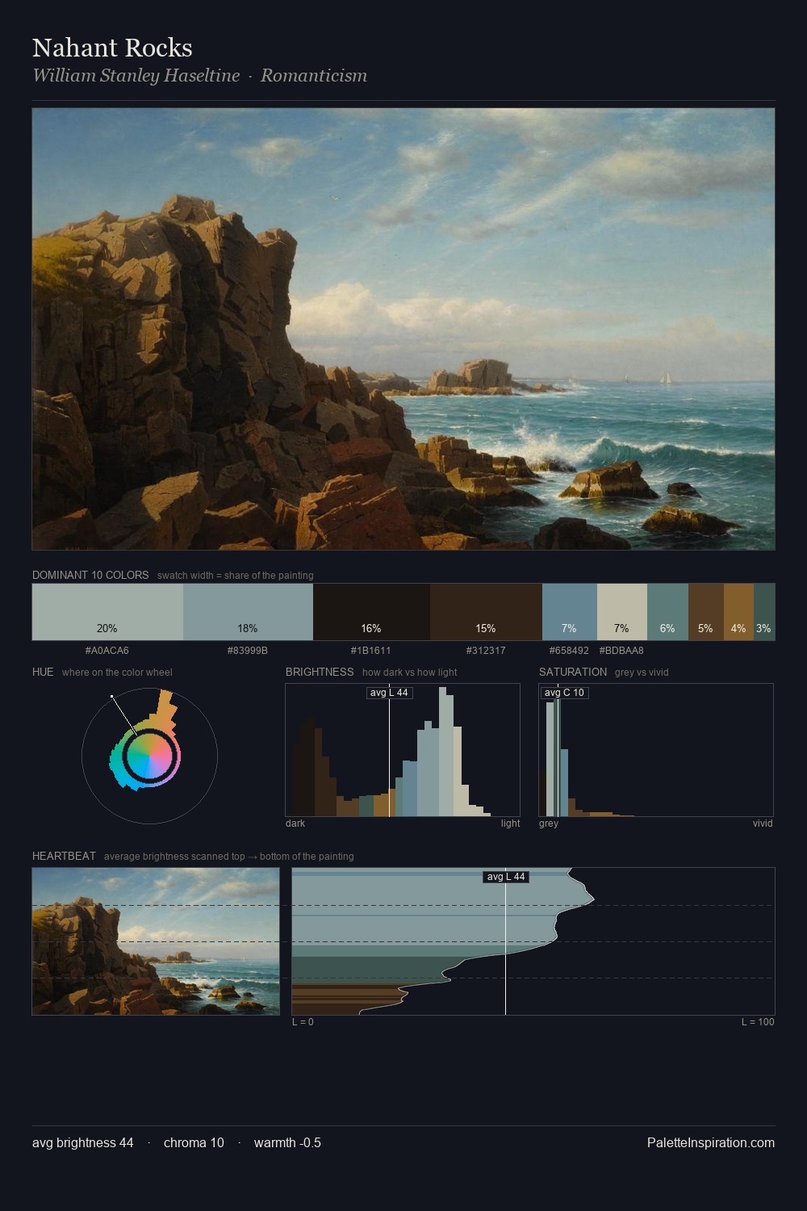
Task: Click the small heartbeat painting thumbnail
Action: pos(156,941)
